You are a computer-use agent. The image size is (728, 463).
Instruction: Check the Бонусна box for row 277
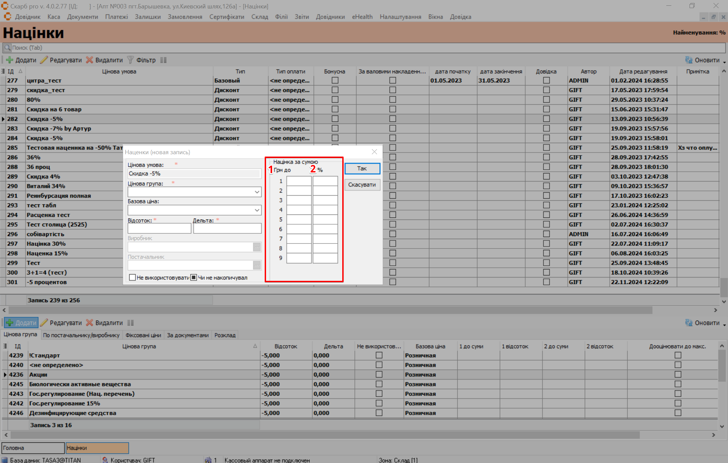pos(335,80)
